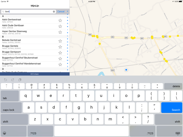Select Buggenhout Genthof Mandekenstraat stop
183x137 pixels.
(33, 65)
